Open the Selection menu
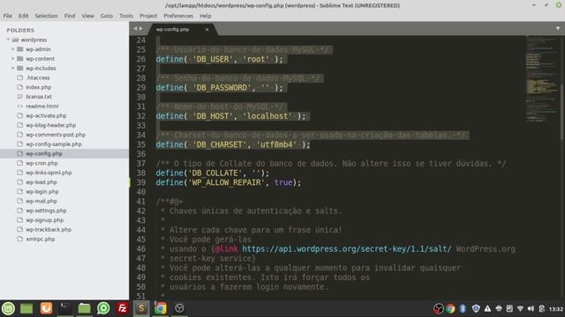Screen dimensions: 565x317 point(46,16)
